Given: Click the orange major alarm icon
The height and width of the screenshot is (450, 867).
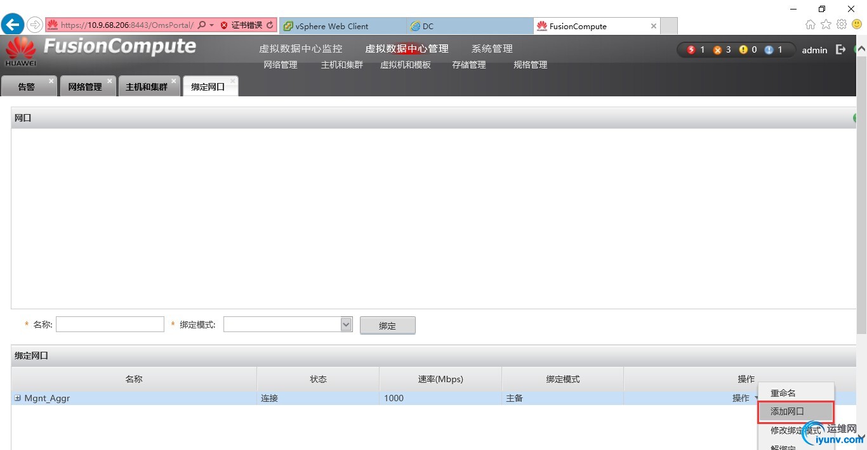Looking at the screenshot, I should 717,49.
